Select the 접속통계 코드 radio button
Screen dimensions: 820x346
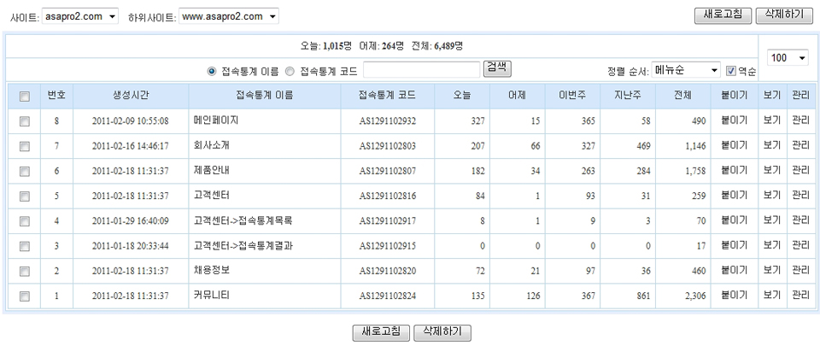pyautogui.click(x=290, y=71)
